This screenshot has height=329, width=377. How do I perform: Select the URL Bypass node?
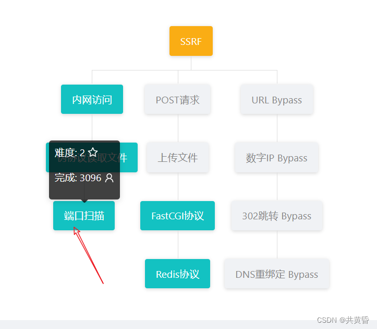277,99
